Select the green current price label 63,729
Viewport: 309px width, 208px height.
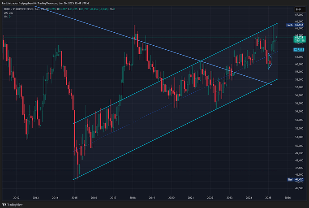[x=300, y=37]
